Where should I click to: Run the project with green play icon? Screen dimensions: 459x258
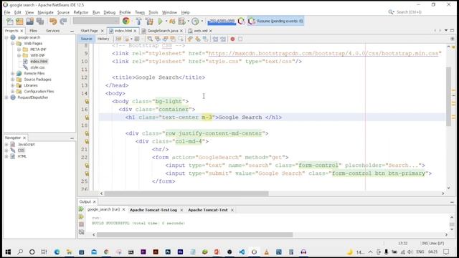[x=160, y=21]
